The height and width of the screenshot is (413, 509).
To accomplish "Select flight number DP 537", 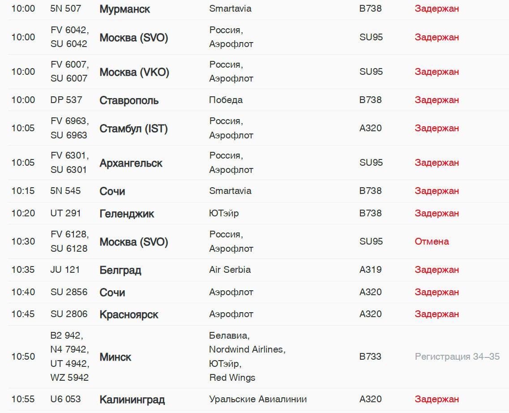I will pyautogui.click(x=66, y=100).
